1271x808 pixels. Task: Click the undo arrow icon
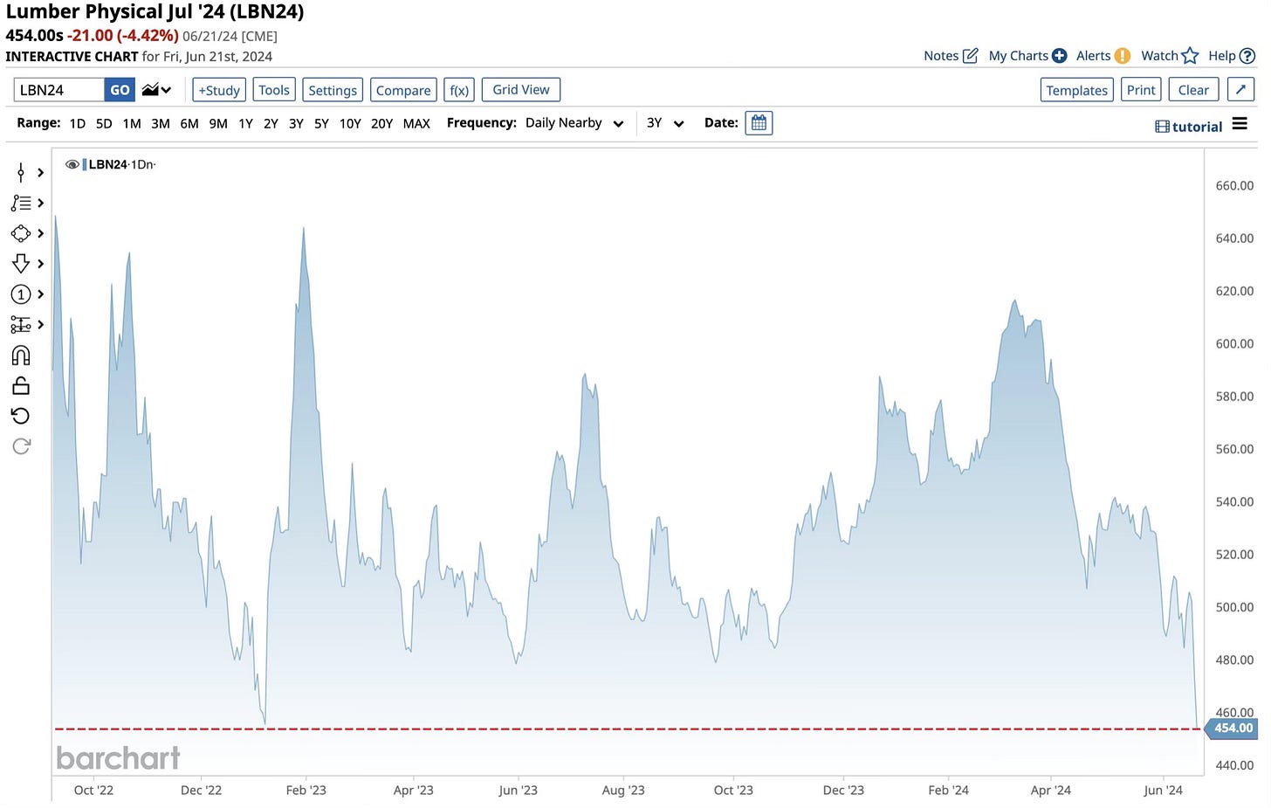point(21,416)
